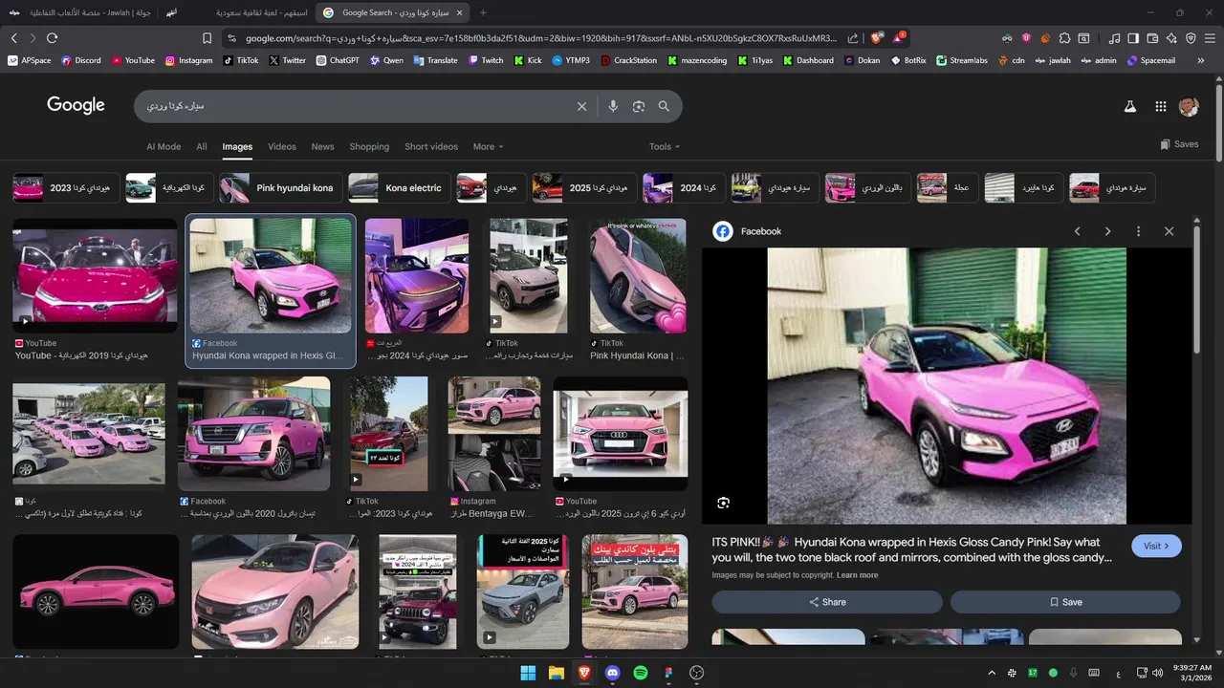This screenshot has width=1224, height=688.
Task: Reload the current page
Action: point(52,38)
